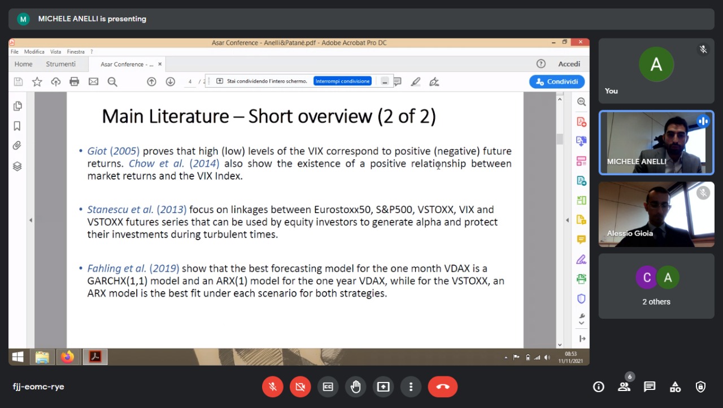Click Adobe Acrobat taskbar icon
Image resolution: width=723 pixels, height=408 pixels.
(x=95, y=357)
